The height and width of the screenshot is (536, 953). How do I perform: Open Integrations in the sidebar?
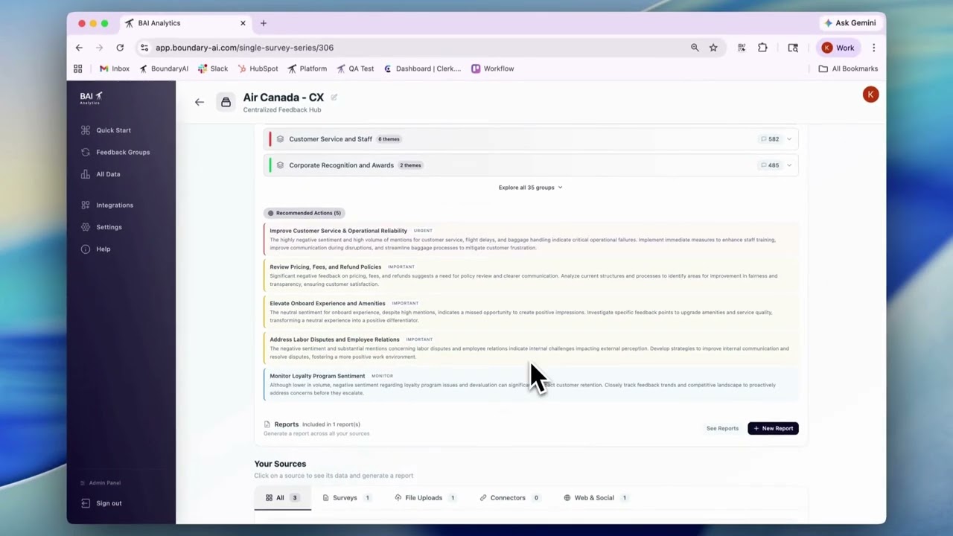tap(106, 205)
